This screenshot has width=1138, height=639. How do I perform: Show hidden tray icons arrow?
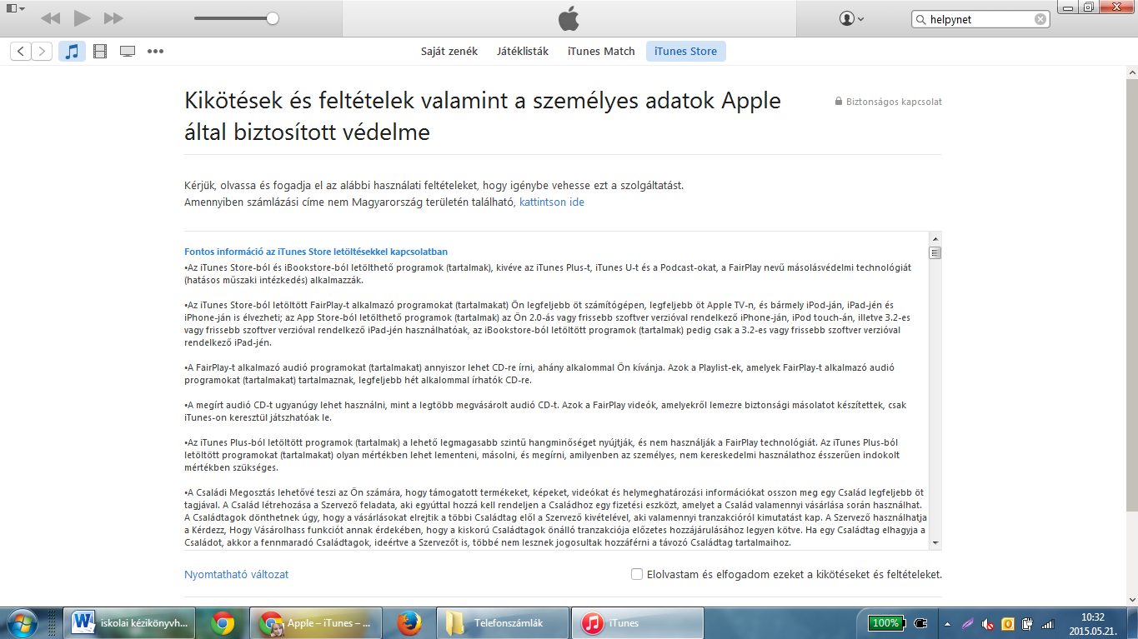946,623
